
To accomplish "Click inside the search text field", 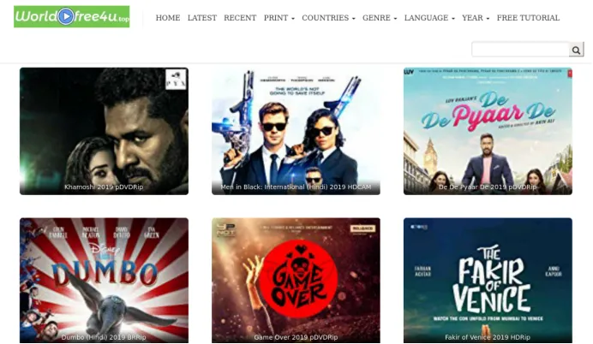I will click(520, 50).
